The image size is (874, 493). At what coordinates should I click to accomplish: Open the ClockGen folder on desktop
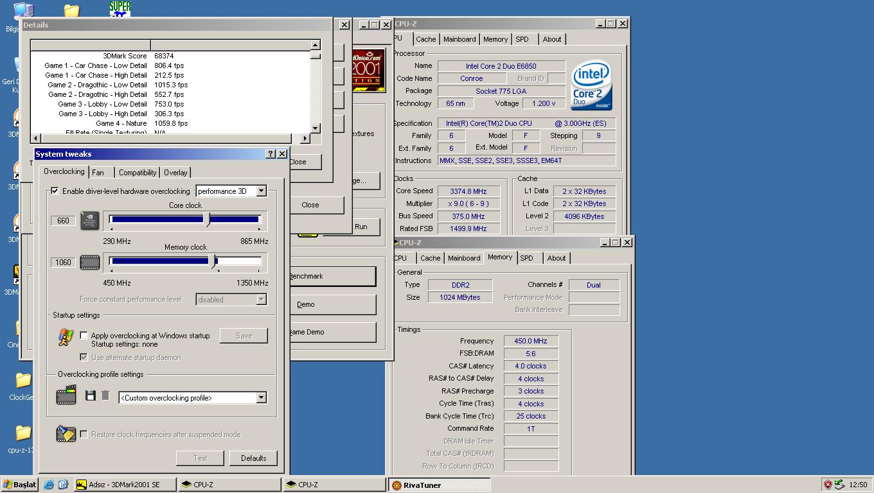point(22,381)
